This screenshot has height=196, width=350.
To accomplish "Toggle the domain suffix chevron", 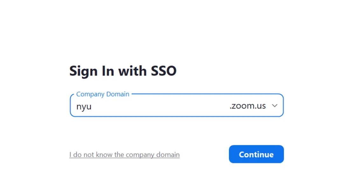I will tap(275, 106).
